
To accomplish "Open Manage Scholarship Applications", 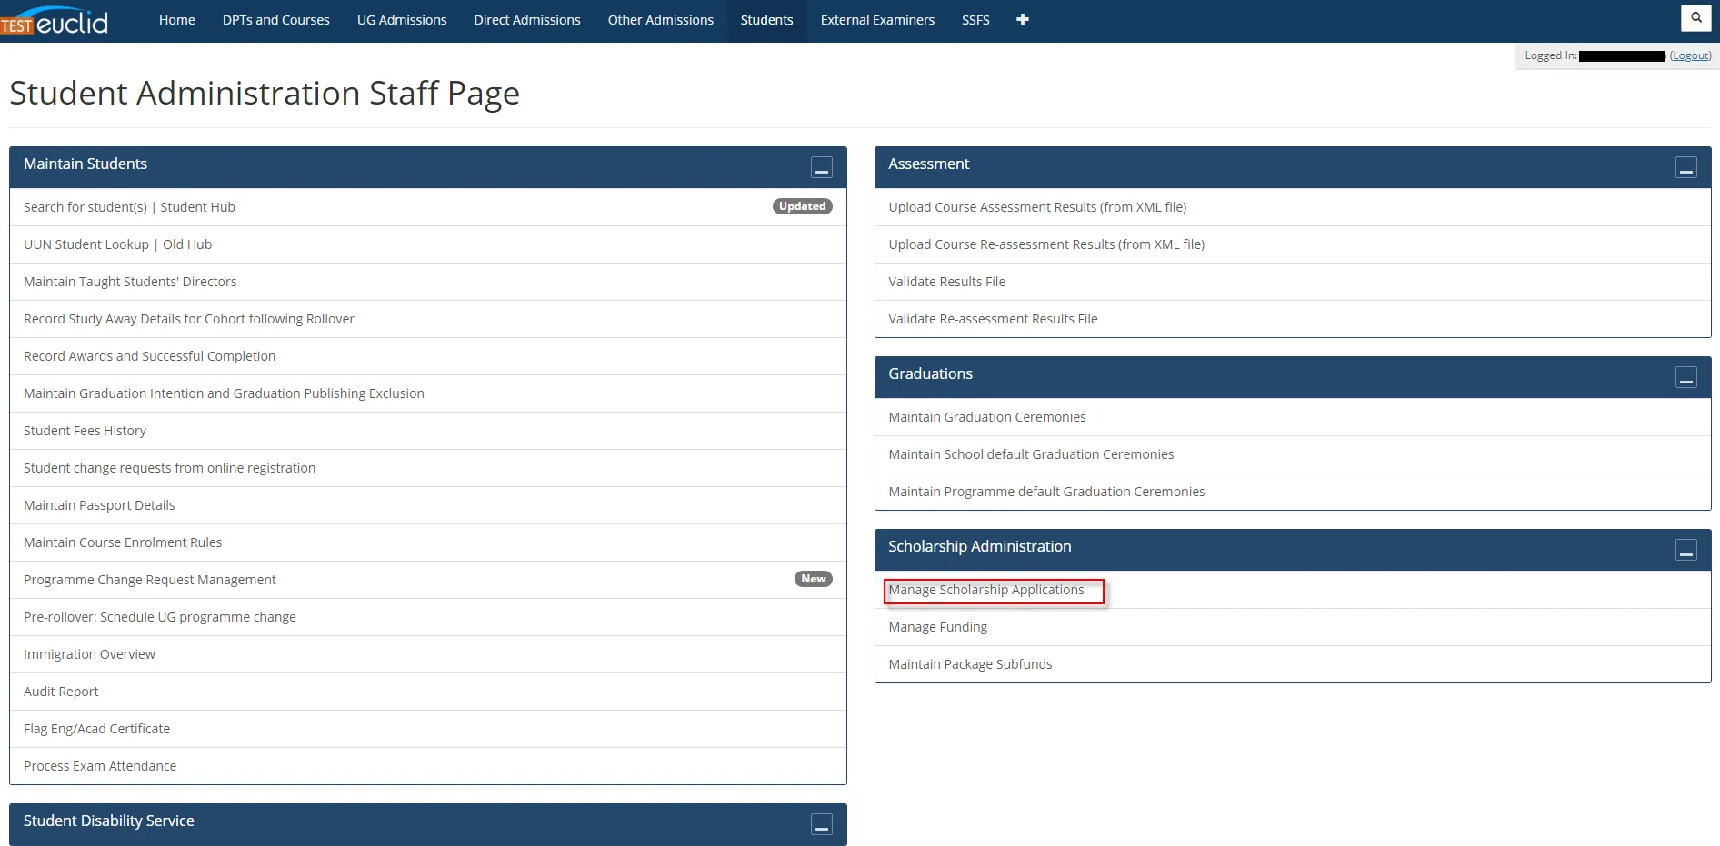I will (986, 590).
